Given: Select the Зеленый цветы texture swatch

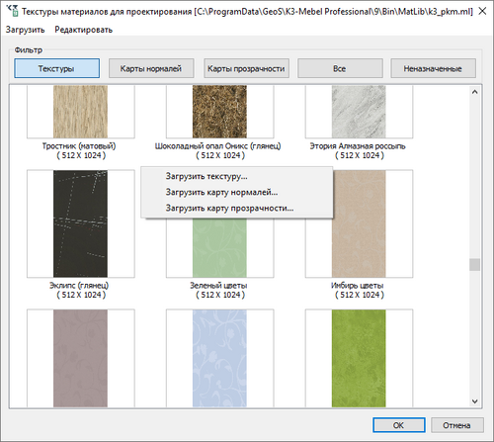Looking at the screenshot, I should coord(219,247).
